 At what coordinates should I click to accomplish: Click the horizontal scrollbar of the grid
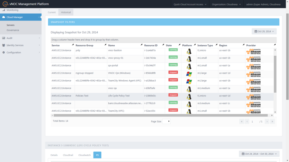pyautogui.click(x=160, y=115)
